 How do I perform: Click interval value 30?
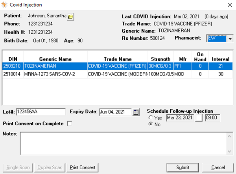point(221,74)
